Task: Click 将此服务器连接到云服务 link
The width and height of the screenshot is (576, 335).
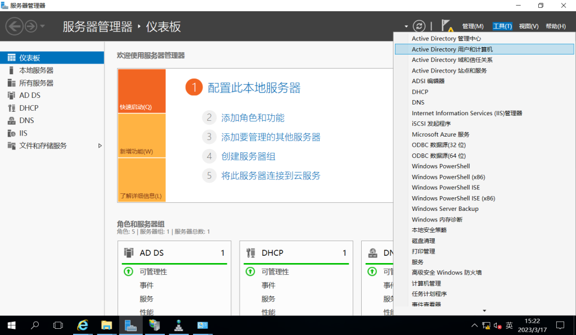Action: point(271,176)
